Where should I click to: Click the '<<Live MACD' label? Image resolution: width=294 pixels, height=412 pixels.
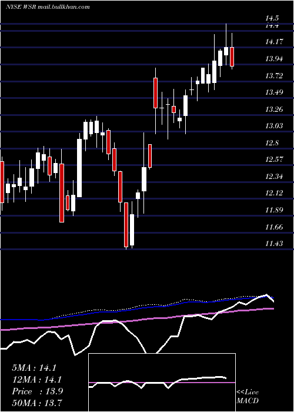pyautogui.click(x=248, y=397)
